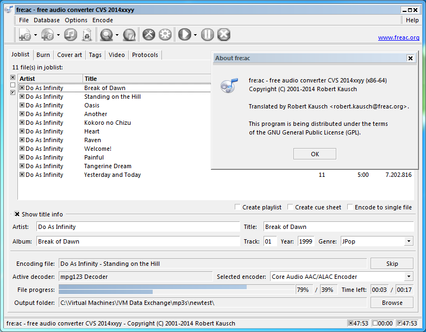Click fre:ac logo icon in About dialog

point(229,85)
